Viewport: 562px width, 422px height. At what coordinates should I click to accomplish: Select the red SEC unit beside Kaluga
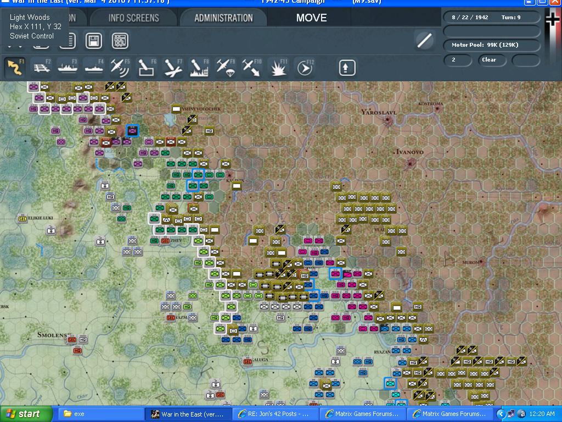[247, 362]
